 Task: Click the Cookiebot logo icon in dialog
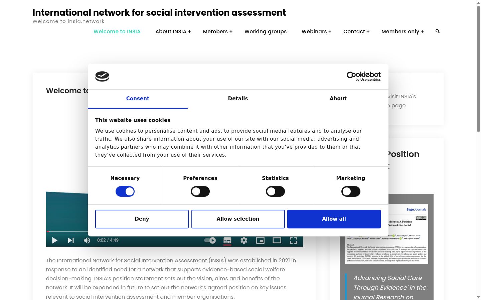(x=102, y=77)
